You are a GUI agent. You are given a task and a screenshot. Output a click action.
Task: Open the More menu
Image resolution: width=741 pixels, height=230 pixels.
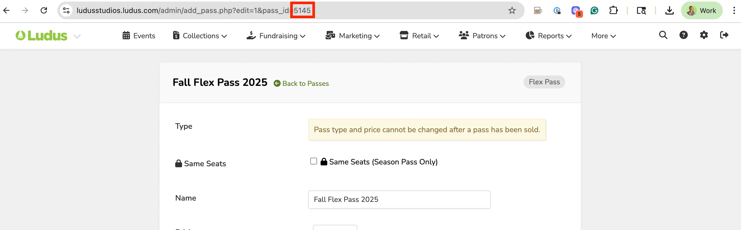(x=604, y=36)
